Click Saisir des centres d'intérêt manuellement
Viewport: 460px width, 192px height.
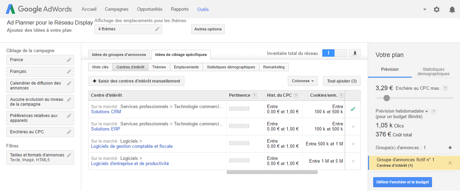(136, 81)
